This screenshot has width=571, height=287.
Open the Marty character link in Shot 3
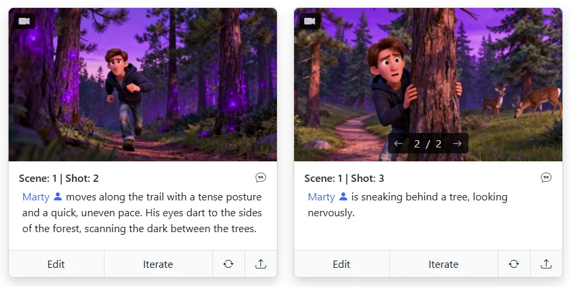(321, 197)
